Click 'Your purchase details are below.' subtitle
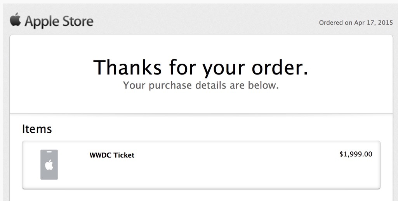 201,85
